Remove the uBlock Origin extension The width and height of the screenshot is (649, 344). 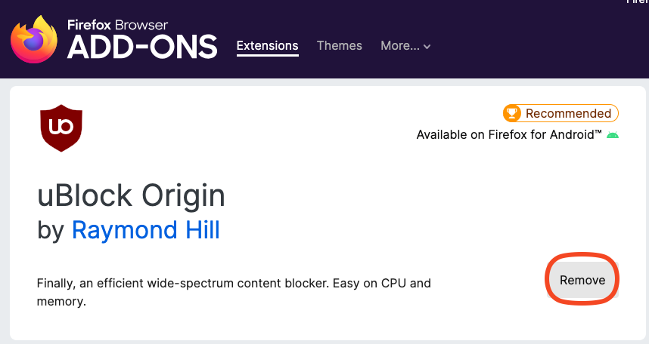point(582,280)
